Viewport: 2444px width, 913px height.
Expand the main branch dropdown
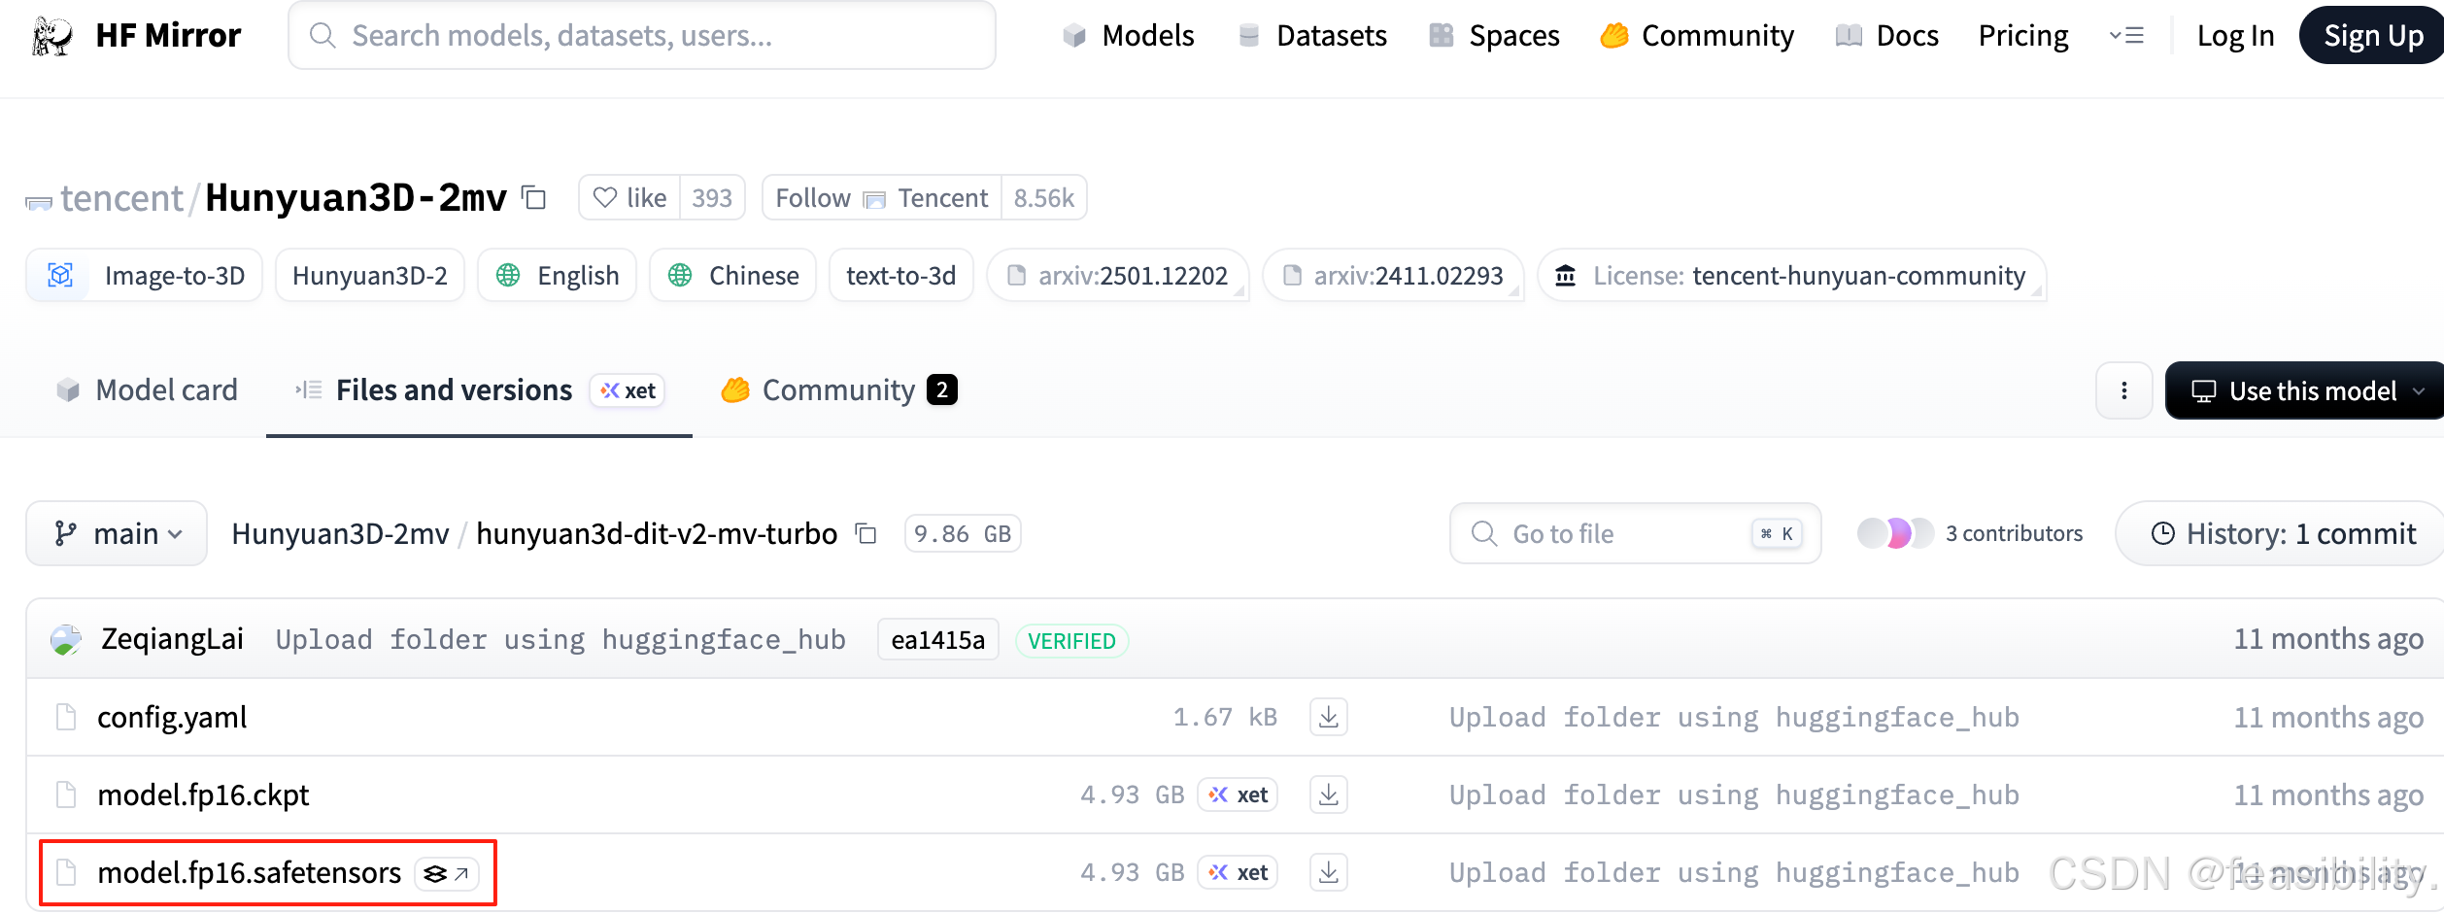[117, 533]
